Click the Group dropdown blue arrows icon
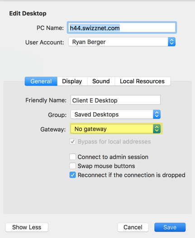 click(x=157, y=114)
